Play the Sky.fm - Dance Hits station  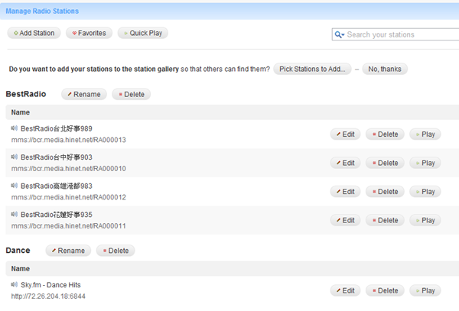click(x=425, y=290)
